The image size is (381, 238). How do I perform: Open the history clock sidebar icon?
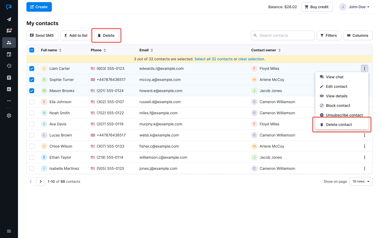click(9, 66)
